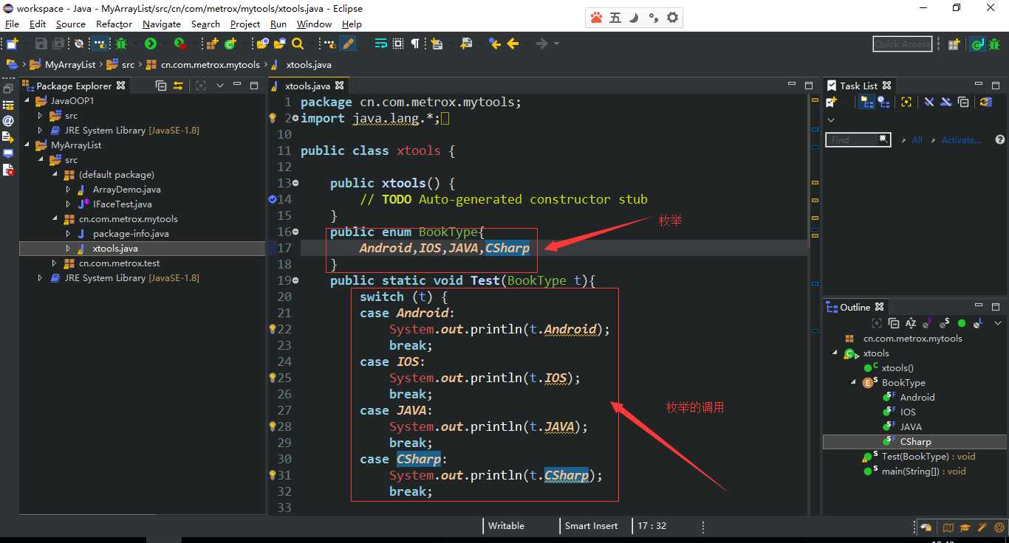Click the Open Type toolbar icon
This screenshot has width=1009, height=543.
(262, 44)
